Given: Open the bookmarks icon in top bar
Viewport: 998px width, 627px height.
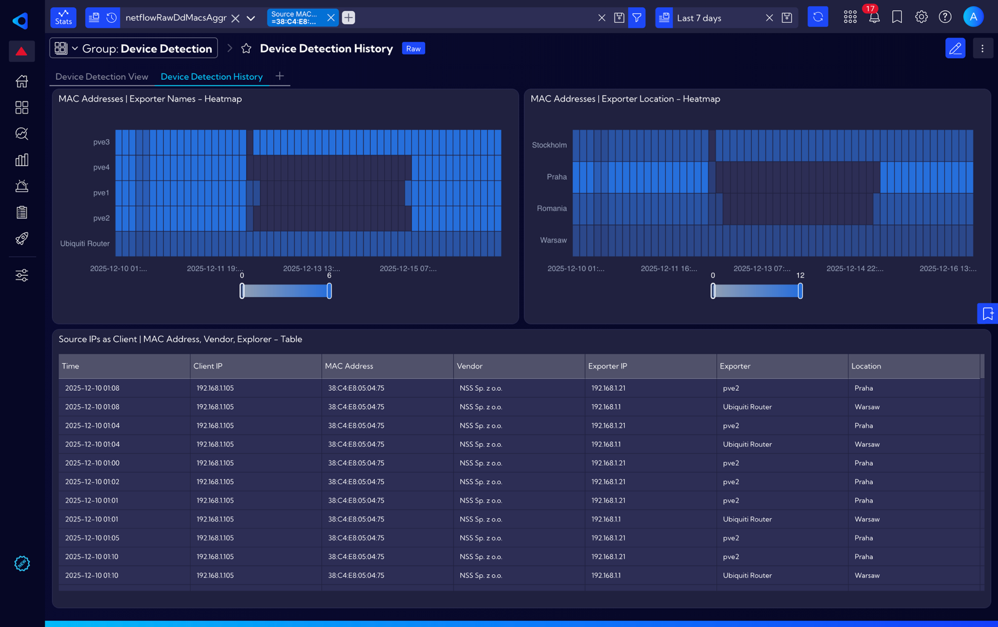Looking at the screenshot, I should 897,17.
